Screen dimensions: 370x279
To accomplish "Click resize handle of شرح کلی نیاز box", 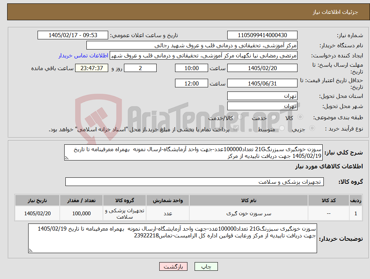I will coord(66,158).
